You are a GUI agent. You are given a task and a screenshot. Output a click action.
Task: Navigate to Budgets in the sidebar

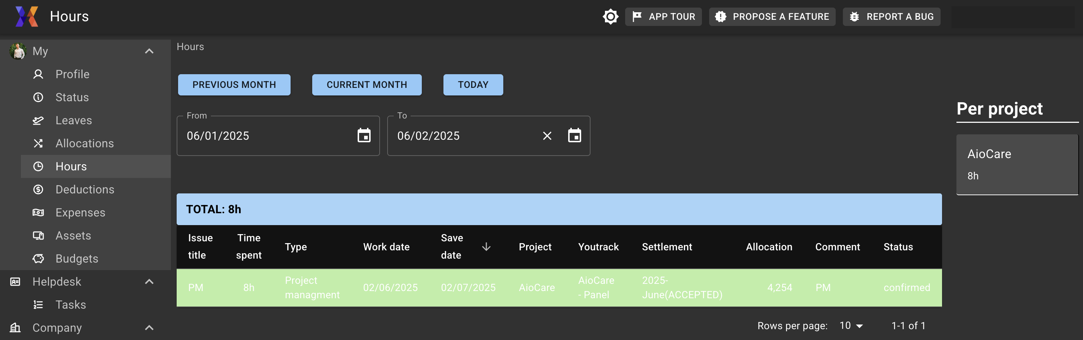pyautogui.click(x=76, y=259)
